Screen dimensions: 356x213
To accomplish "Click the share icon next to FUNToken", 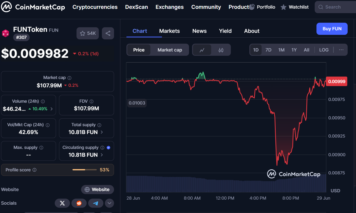I will pos(108,33).
